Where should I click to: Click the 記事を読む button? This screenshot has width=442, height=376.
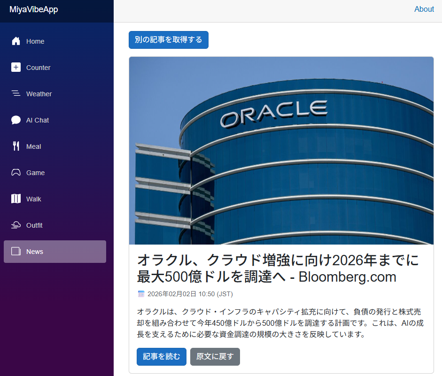pos(162,357)
